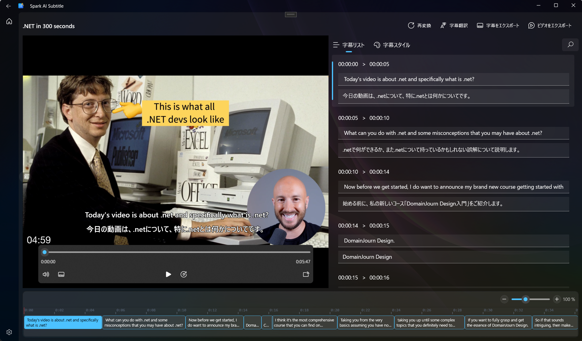Select the 'Now before we get started' timeline clip
Viewport: 582px width, 341px height.
[x=214, y=322]
